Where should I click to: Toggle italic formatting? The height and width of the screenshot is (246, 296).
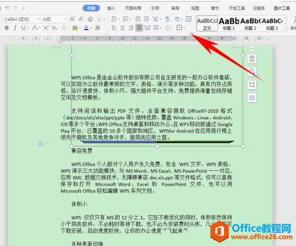[15, 28]
